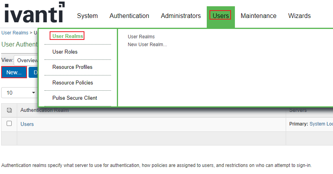Image resolution: width=333 pixels, height=174 pixels.
Task: Toggle the select-all checkbox in table header
Action: [9, 111]
